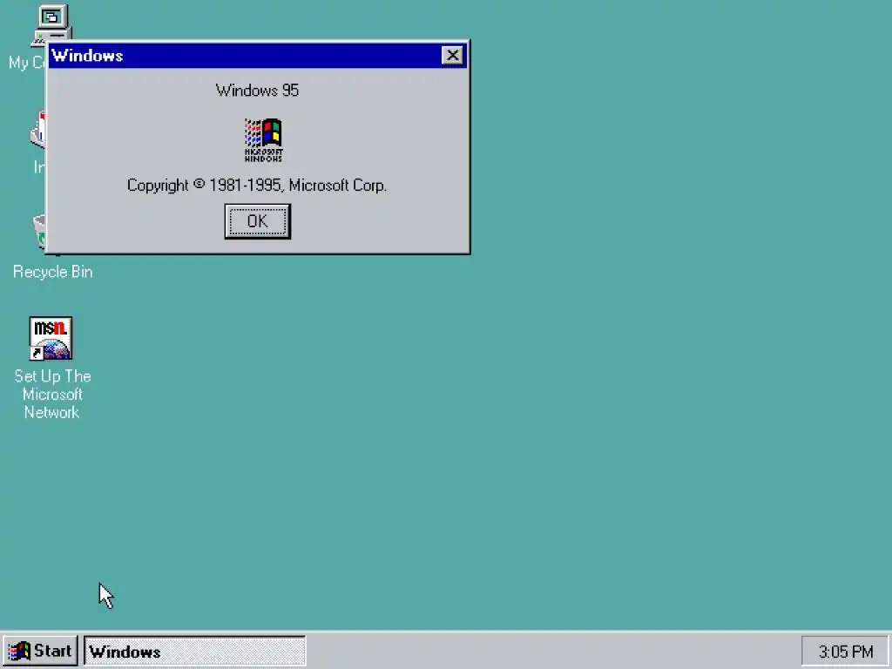This screenshot has width=892, height=669.
Task: Select the Set Up The Microsoft Network icon
Action: [x=51, y=339]
